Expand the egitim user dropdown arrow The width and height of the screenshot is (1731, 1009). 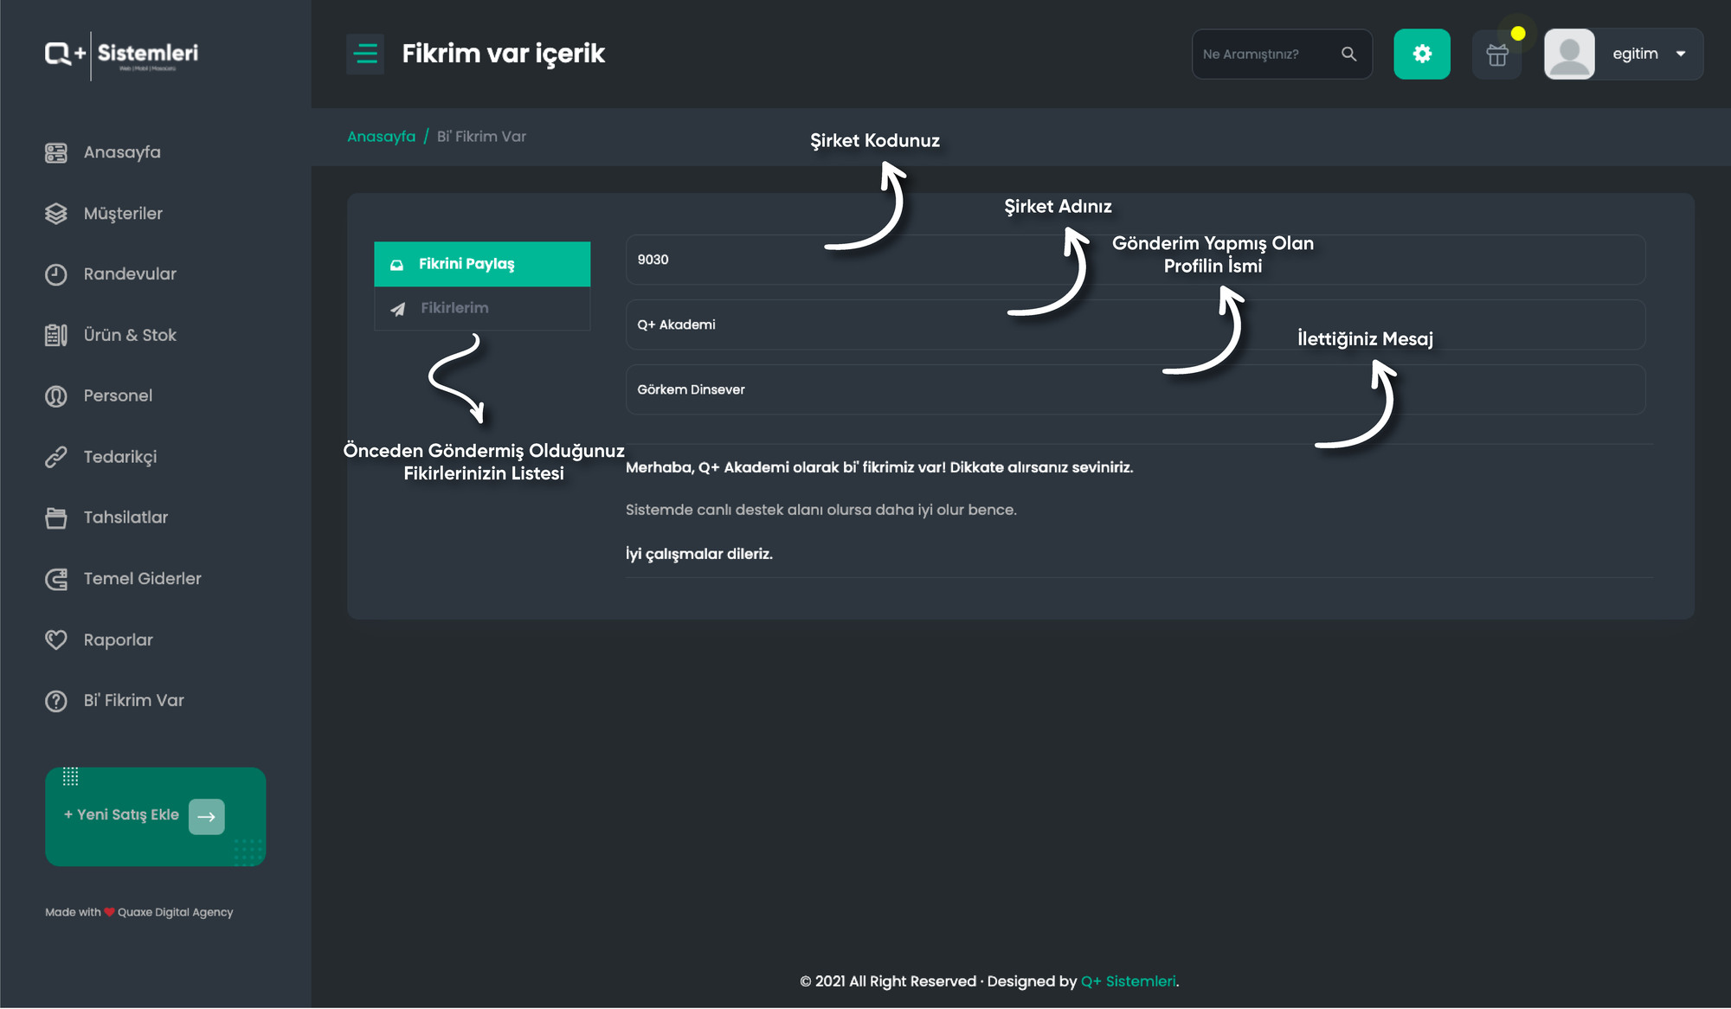(x=1681, y=54)
